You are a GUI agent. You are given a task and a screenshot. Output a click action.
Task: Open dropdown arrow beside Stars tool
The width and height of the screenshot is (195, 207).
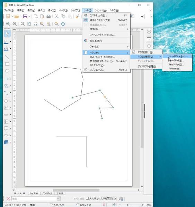pyautogui.click(x=10, y=135)
